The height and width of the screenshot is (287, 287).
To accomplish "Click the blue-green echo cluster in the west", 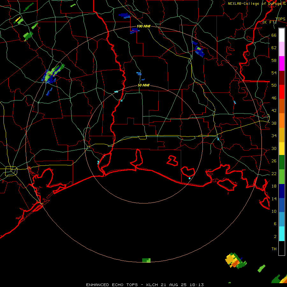I will tap(52, 74).
